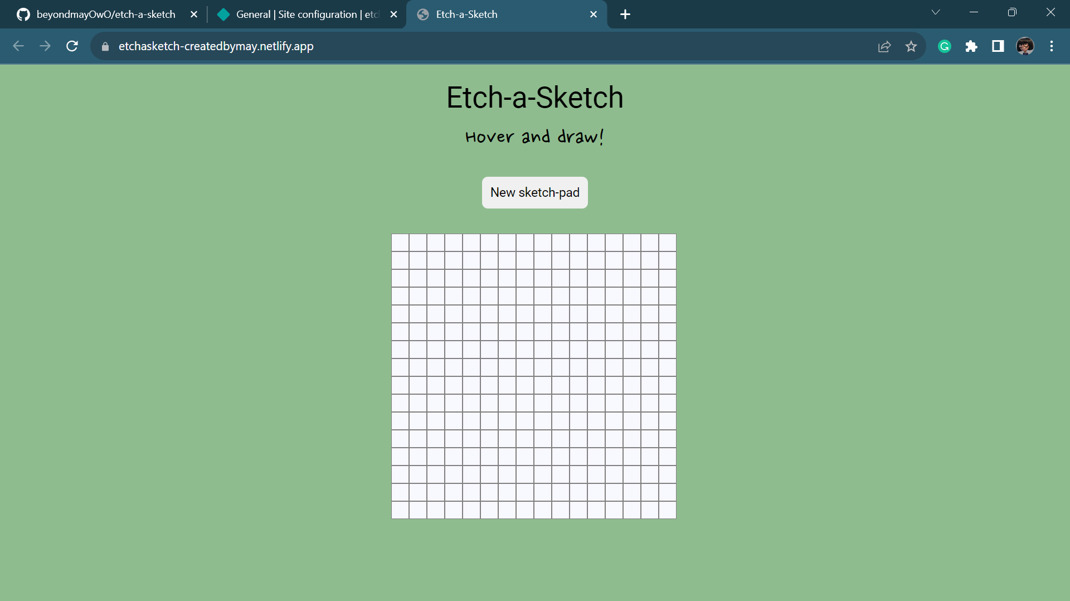Screen dimensions: 1070x601
Task: Click the back navigation arrow
Action: point(18,46)
